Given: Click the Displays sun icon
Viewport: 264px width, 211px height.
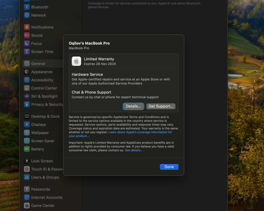Looking at the screenshot, I should (27, 125).
